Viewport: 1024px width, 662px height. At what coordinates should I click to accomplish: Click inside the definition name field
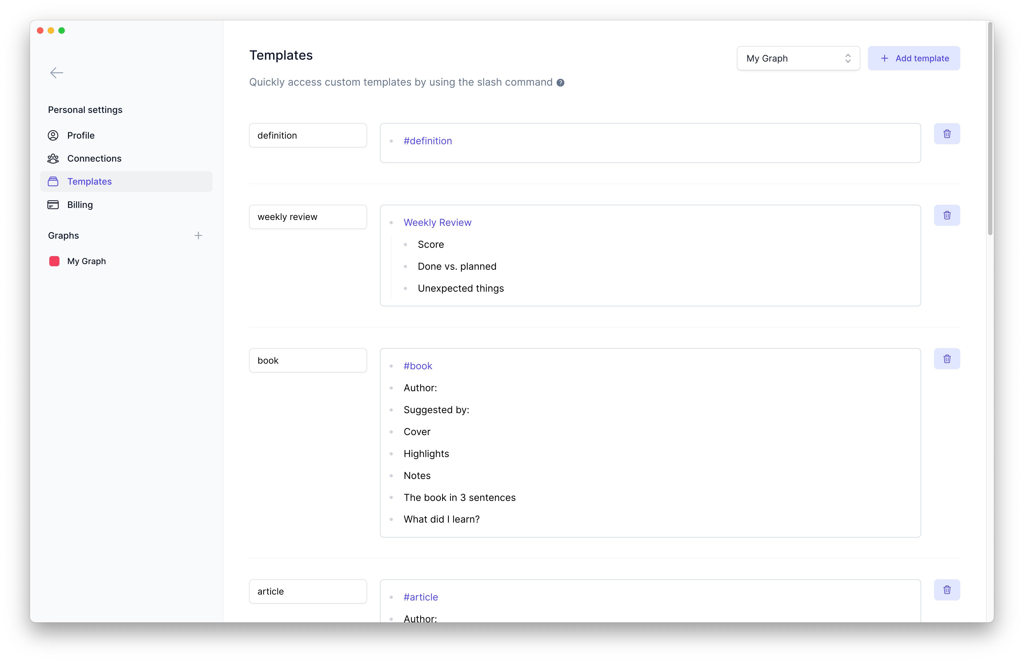[307, 135]
